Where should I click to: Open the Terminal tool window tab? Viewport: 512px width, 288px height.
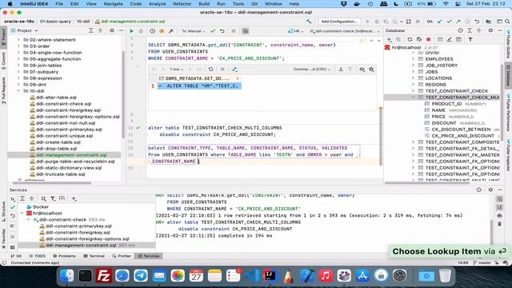[94, 256]
